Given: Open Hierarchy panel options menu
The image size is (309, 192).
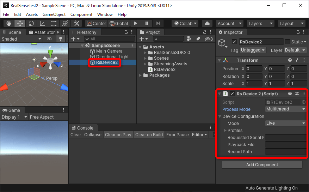Looking at the screenshot, I should point(132,32).
